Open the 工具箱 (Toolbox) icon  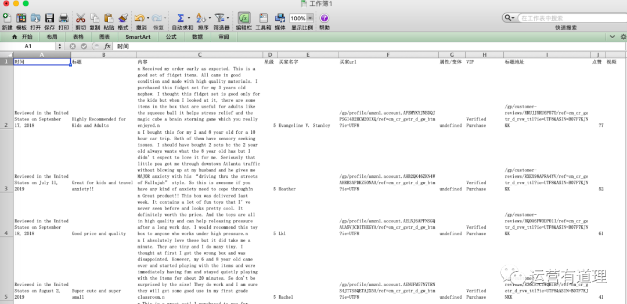[263, 18]
